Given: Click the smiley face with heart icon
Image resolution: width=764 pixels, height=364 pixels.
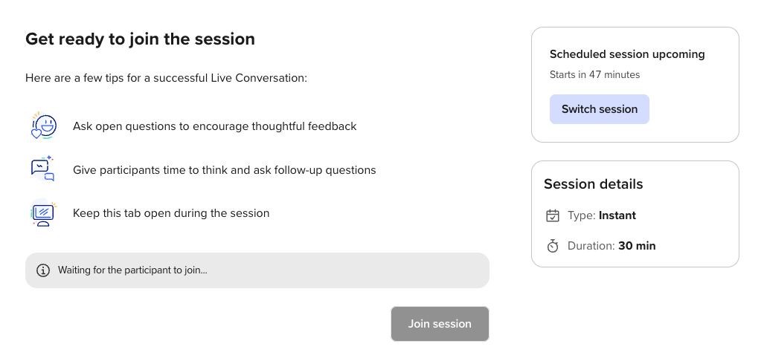Looking at the screenshot, I should pos(44,126).
